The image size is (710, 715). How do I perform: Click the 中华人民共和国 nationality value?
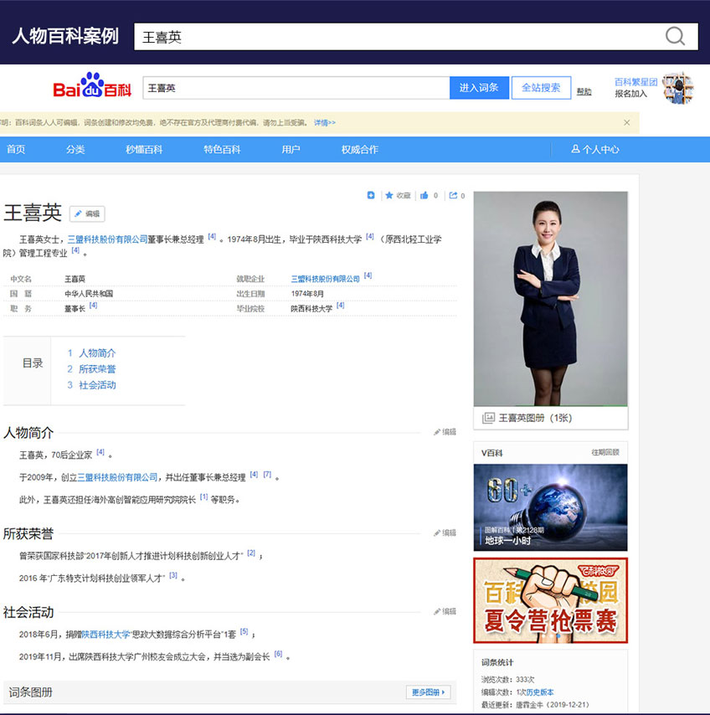pyautogui.click(x=89, y=294)
